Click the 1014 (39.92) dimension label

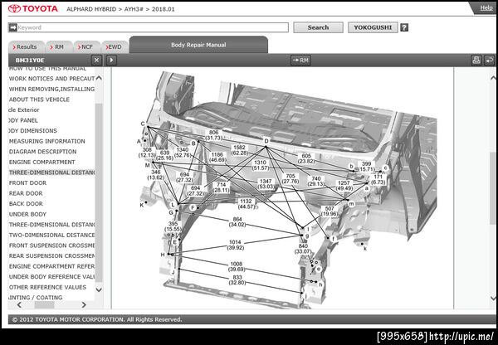point(235,245)
